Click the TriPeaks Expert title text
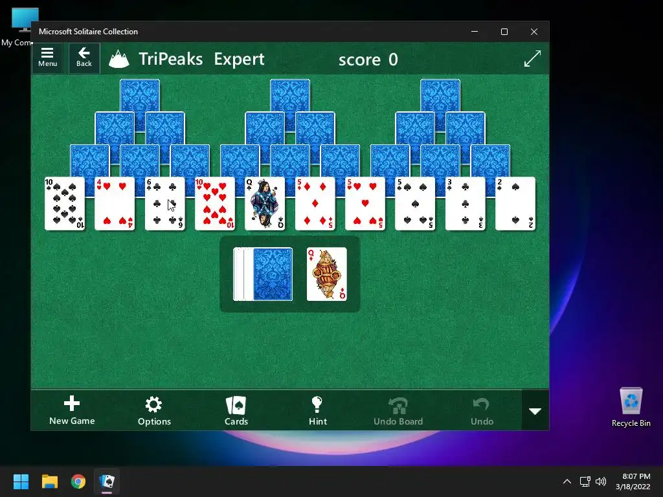This screenshot has height=497, width=663. (201, 59)
